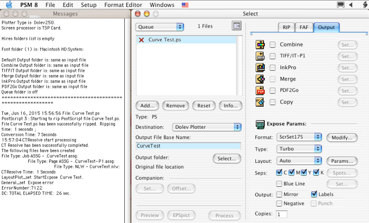Select the Output tab
Viewport: 369px width, 223px height.
(326, 27)
